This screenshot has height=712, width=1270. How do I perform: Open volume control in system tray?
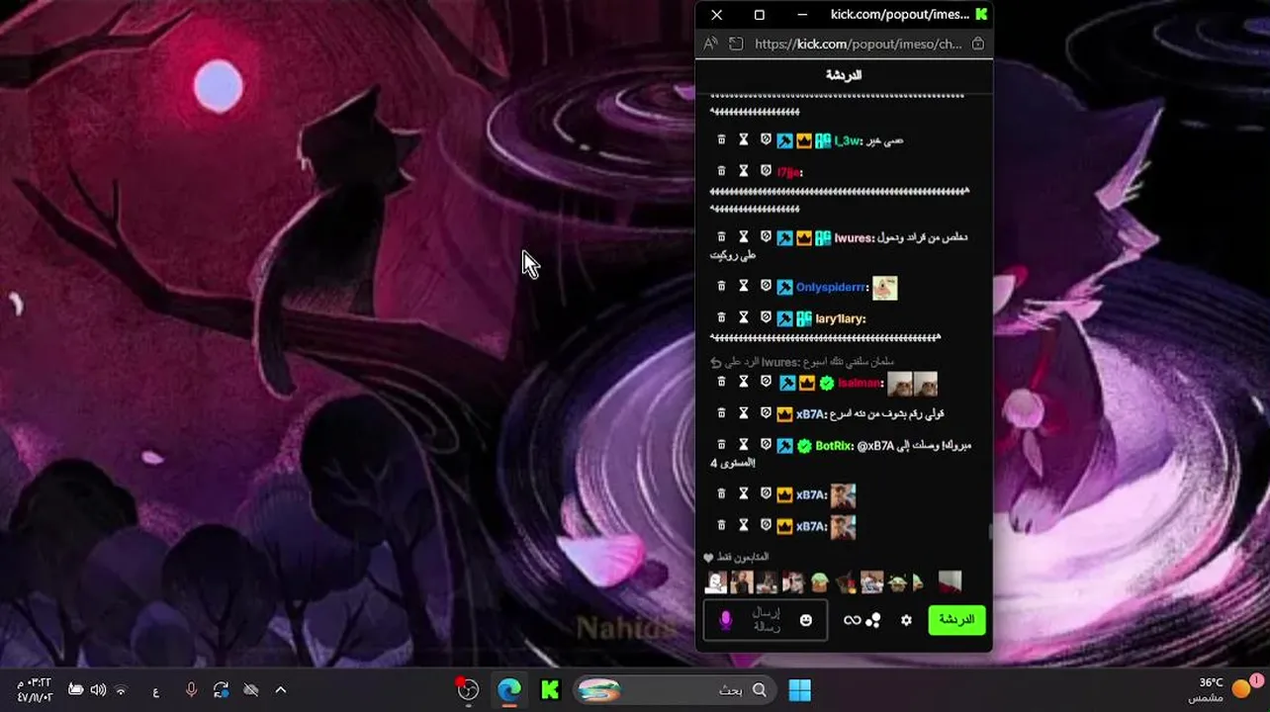[x=98, y=690]
